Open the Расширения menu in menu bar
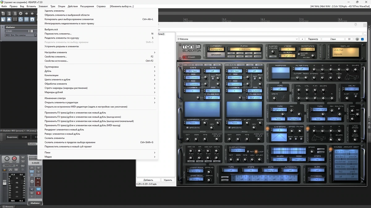Viewport: 371px width, 208px height. [87, 6]
